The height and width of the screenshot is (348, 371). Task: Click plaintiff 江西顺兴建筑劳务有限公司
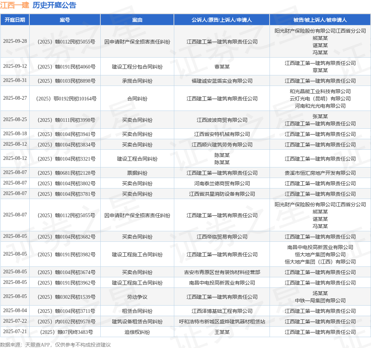click(222, 145)
